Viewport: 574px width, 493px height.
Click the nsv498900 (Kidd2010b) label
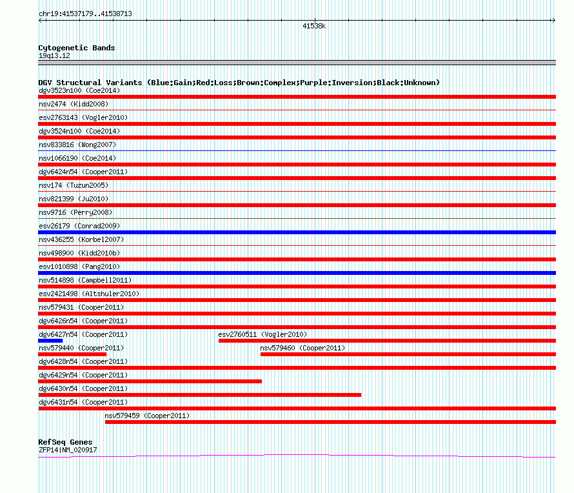click(x=79, y=253)
